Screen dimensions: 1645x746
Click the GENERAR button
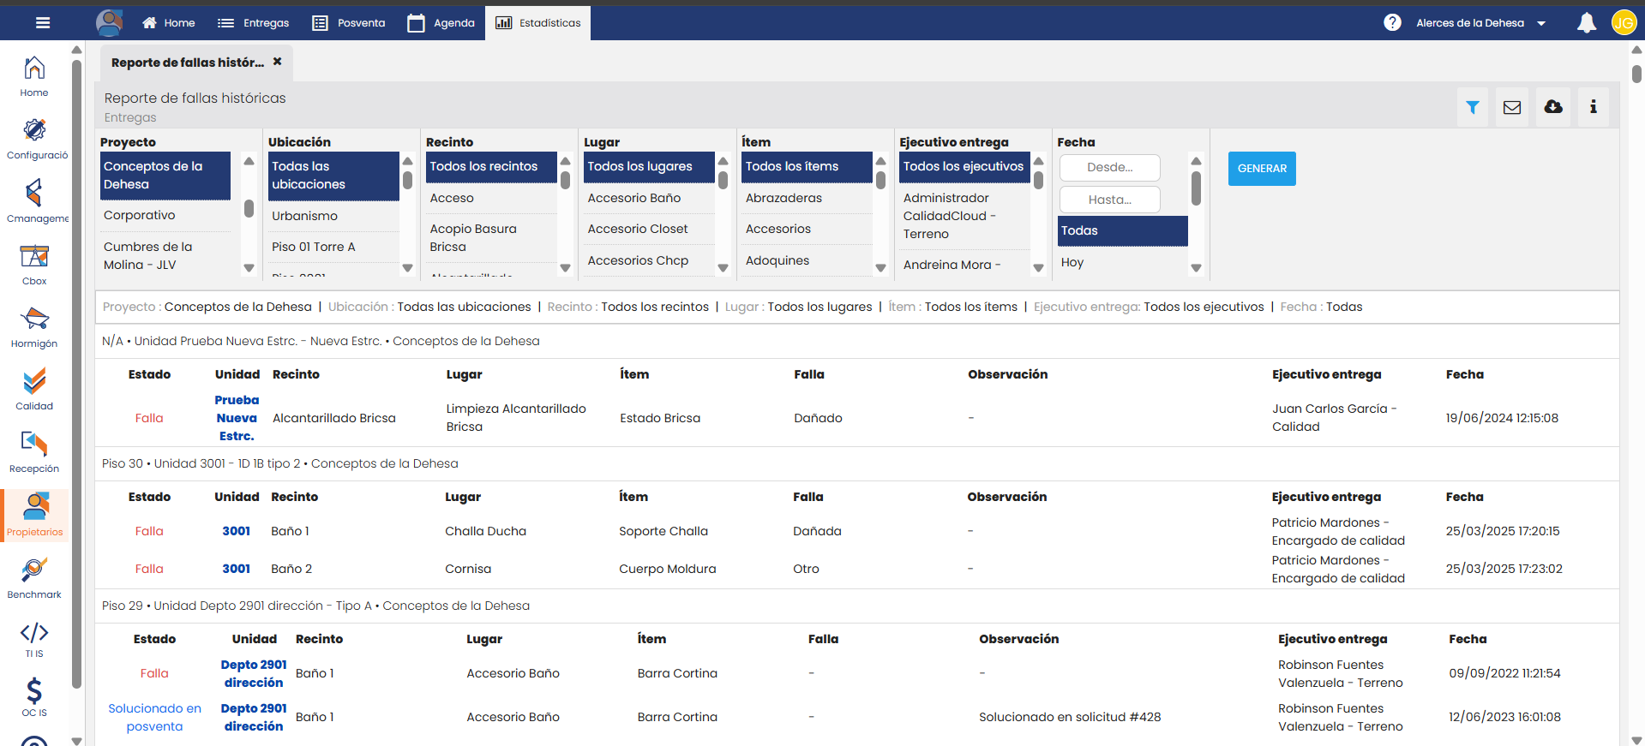(1262, 169)
